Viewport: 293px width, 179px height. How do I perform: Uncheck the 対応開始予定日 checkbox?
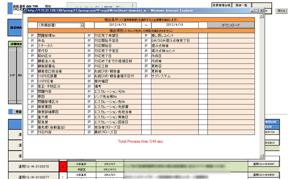point(89,40)
